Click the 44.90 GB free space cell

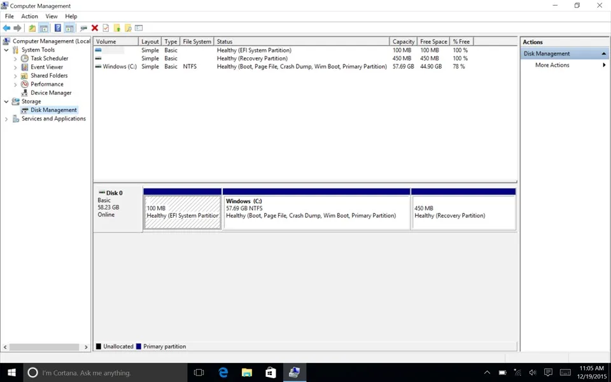(x=431, y=67)
